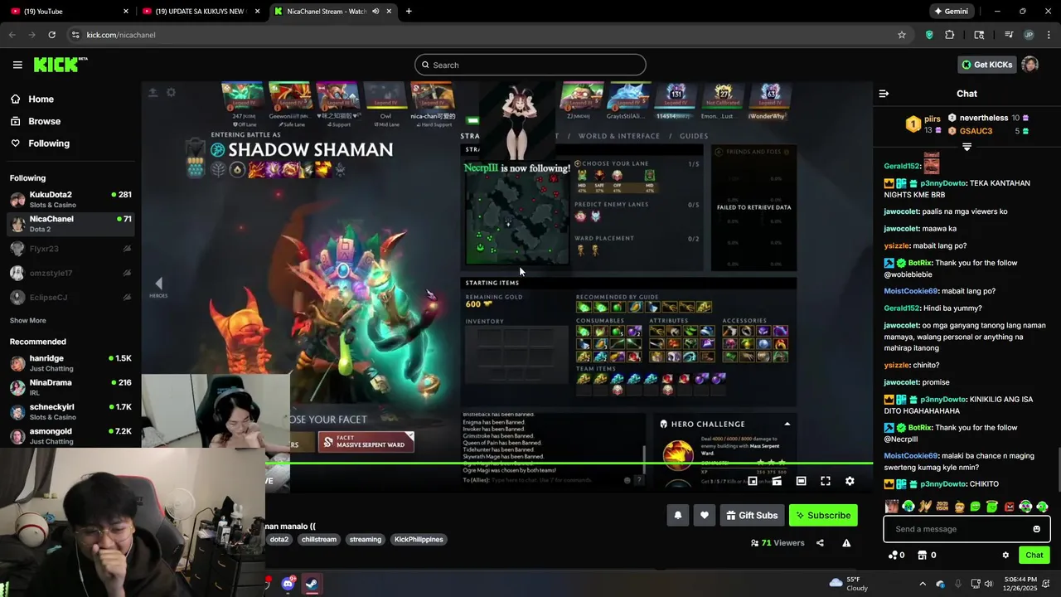Viewport: 1061px width, 597px height.
Task: Expand the chat leaderboard chevron
Action: click(x=967, y=147)
